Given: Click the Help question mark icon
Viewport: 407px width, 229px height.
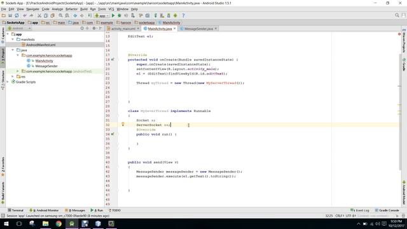Looking at the screenshot, I should pyautogui.click(x=183, y=15).
